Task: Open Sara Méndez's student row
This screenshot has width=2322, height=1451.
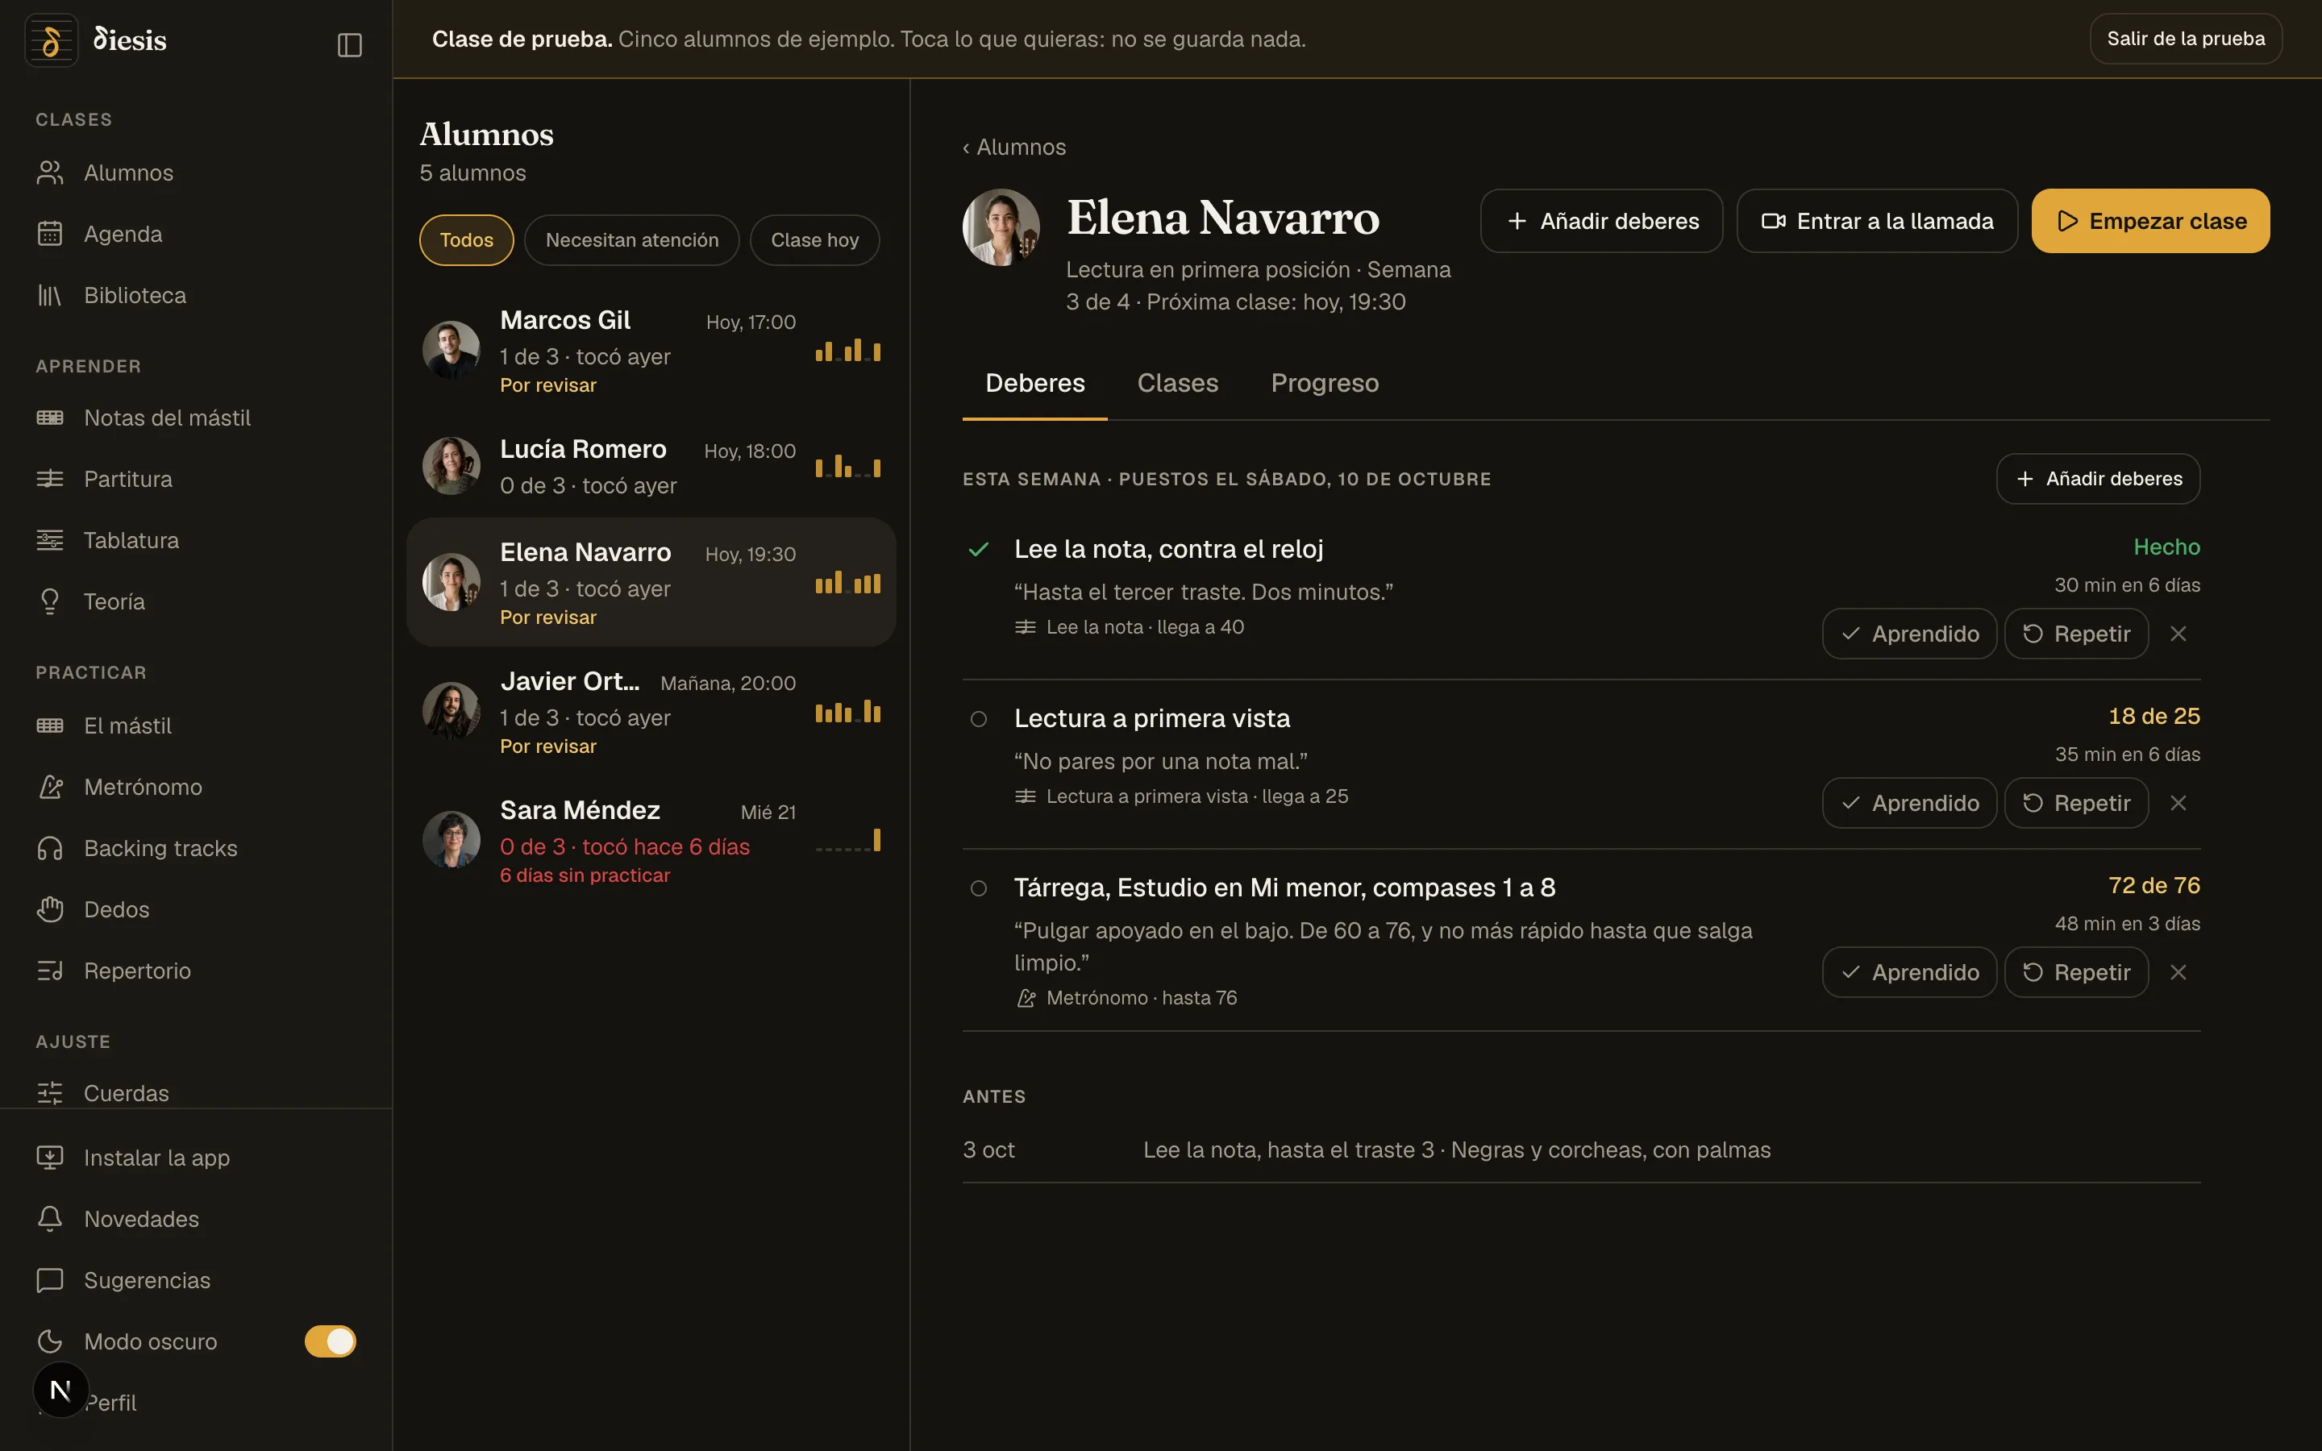Action: pos(651,841)
